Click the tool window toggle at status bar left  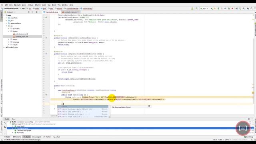tap(2, 140)
